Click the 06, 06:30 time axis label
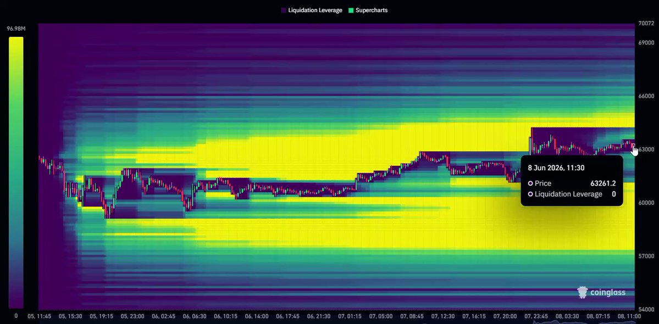The height and width of the screenshot is (324, 659). pyautogui.click(x=195, y=316)
